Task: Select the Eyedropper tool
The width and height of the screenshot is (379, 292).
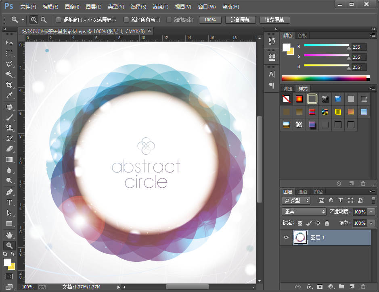Action: tap(9, 95)
